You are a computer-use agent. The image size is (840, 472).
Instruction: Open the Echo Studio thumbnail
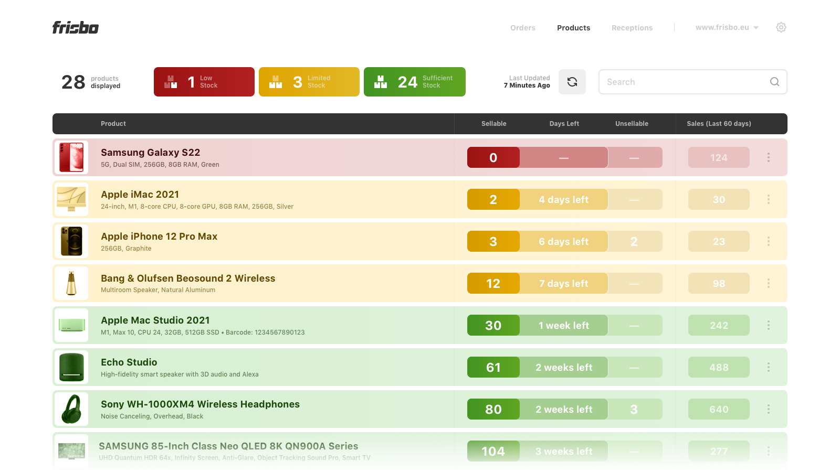[x=71, y=367]
